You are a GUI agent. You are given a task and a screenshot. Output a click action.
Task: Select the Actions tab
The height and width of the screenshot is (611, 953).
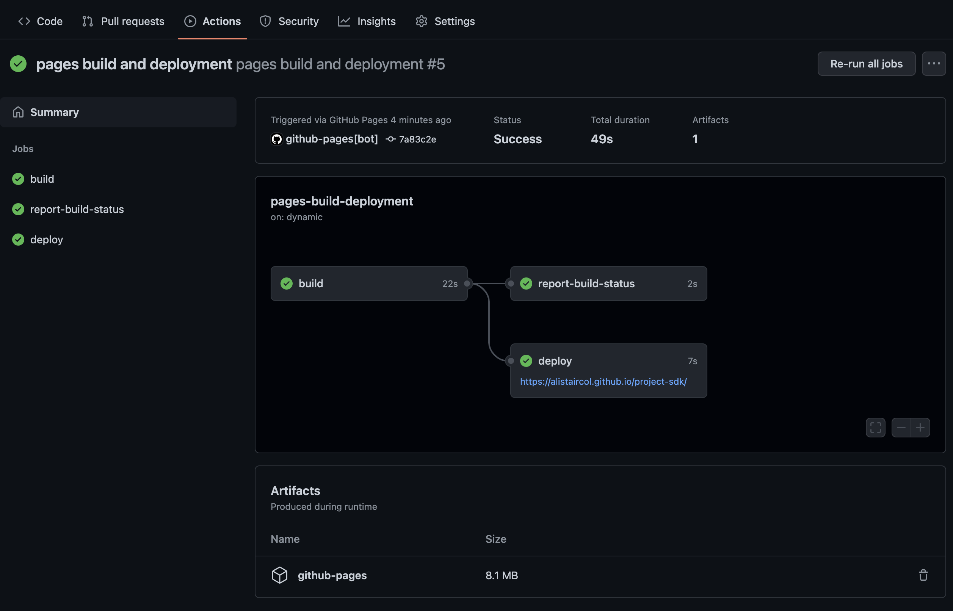[213, 21]
